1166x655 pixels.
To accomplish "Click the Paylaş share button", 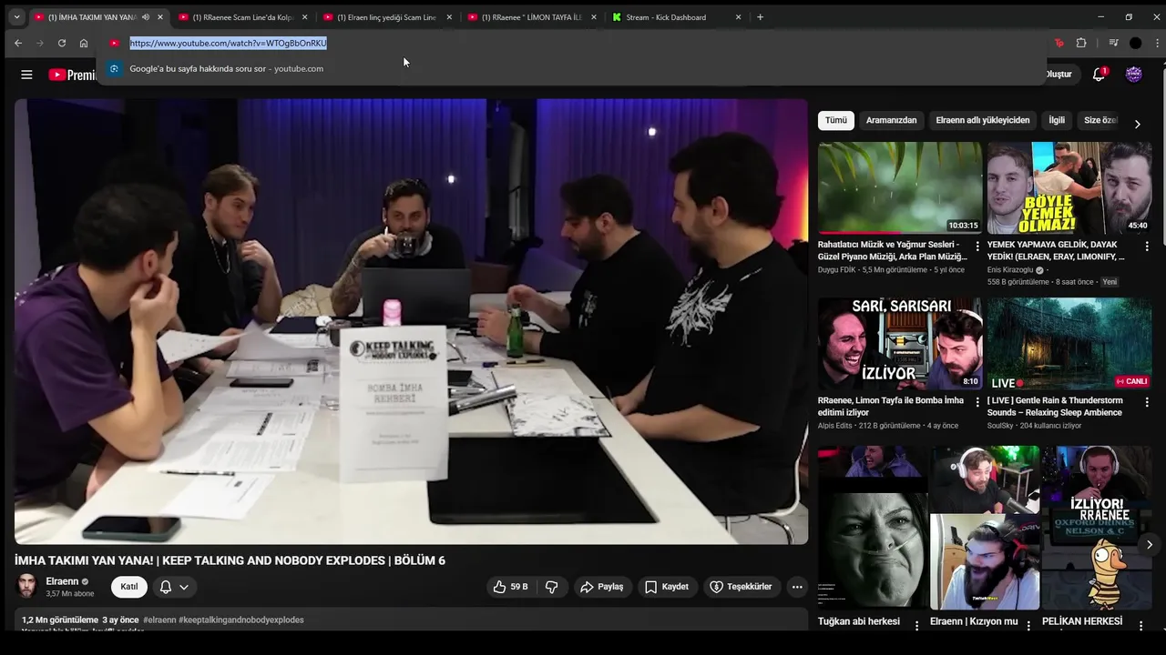I will click(x=602, y=587).
